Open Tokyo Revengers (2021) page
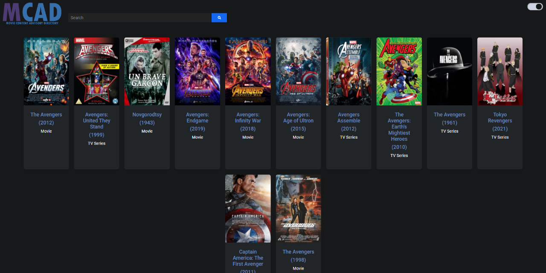 (500, 120)
